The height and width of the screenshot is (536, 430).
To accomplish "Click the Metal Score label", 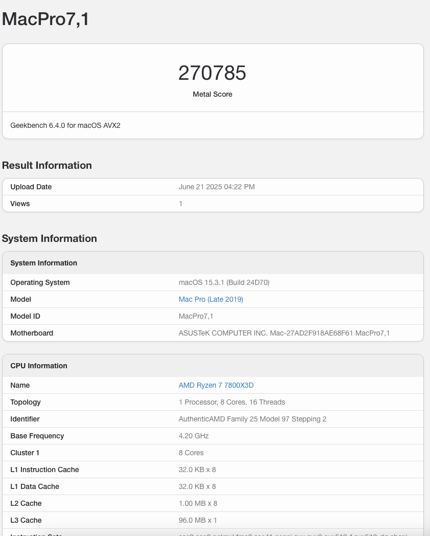I will [x=212, y=94].
